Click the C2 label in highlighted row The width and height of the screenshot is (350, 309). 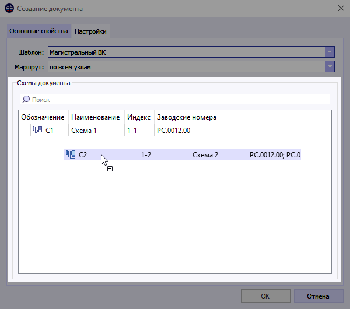(x=83, y=155)
